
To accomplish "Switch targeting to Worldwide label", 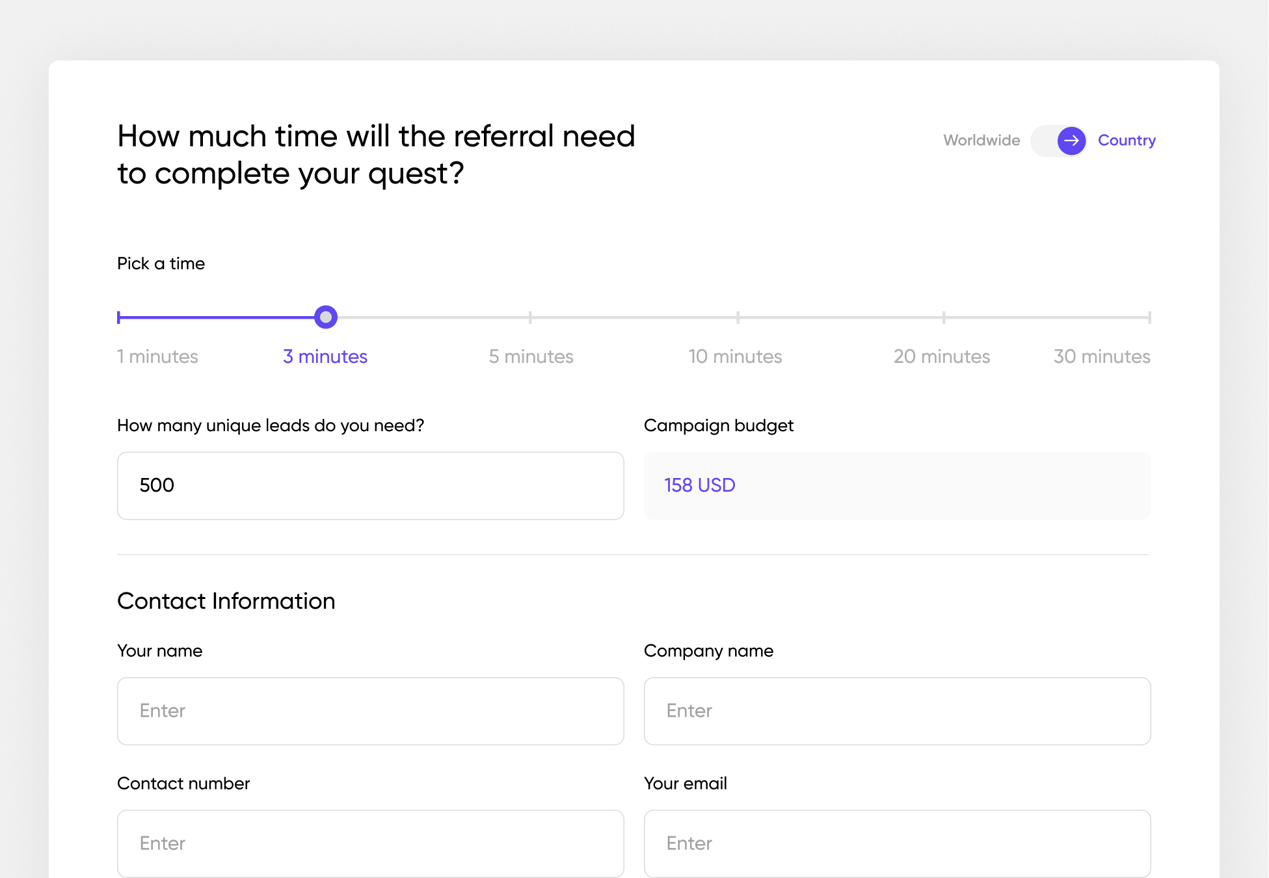I will [982, 140].
